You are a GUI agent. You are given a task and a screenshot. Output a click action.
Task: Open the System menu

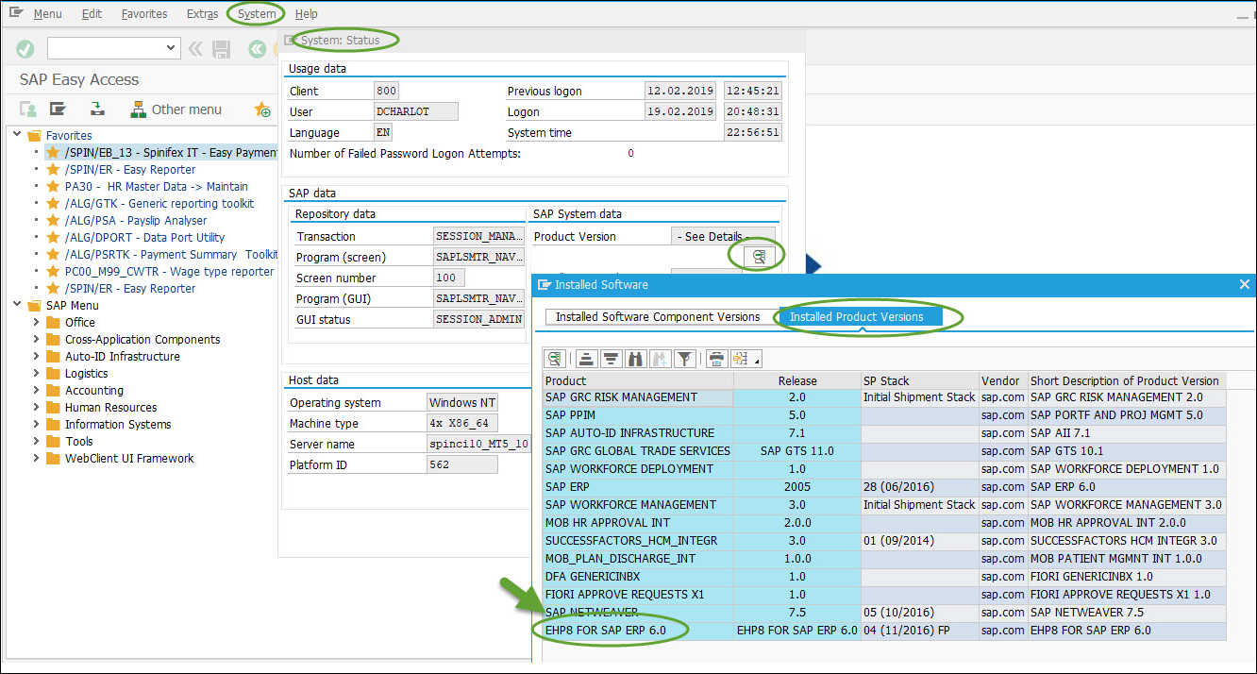(257, 14)
